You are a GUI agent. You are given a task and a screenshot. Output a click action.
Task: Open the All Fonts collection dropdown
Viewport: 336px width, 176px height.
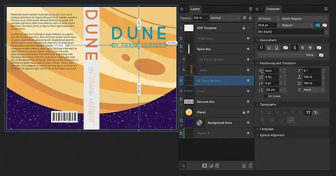[268, 19]
